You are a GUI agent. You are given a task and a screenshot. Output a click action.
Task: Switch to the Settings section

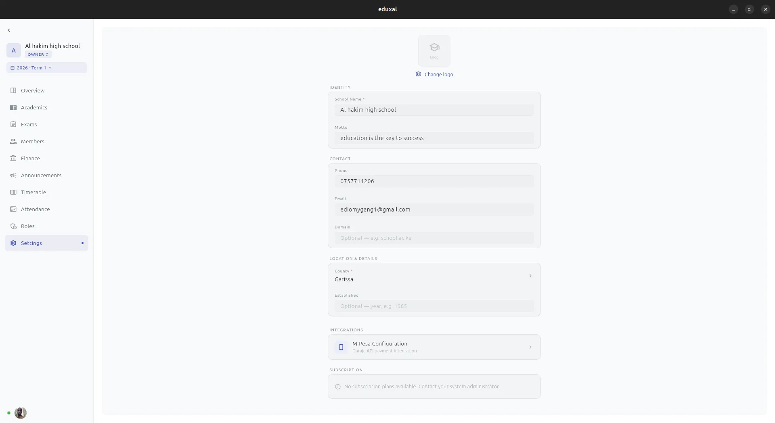(31, 243)
